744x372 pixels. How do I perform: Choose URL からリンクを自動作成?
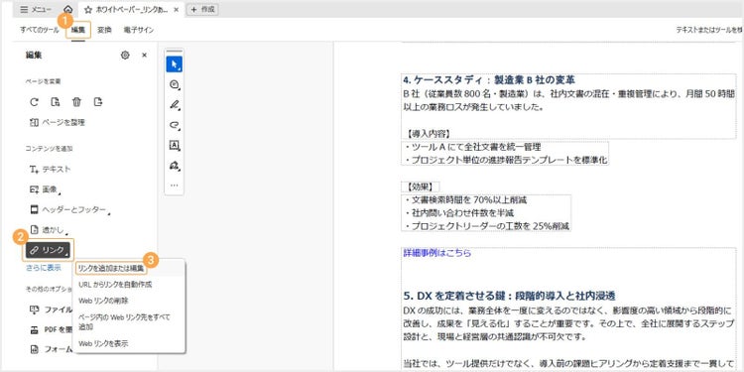(x=115, y=285)
